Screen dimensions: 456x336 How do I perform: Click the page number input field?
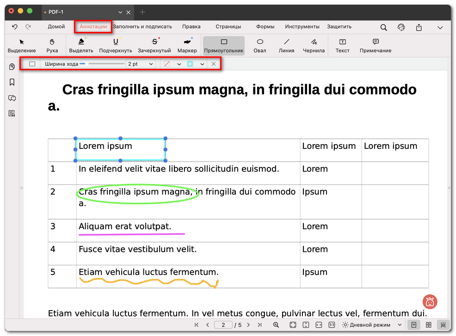pyautogui.click(x=223, y=325)
